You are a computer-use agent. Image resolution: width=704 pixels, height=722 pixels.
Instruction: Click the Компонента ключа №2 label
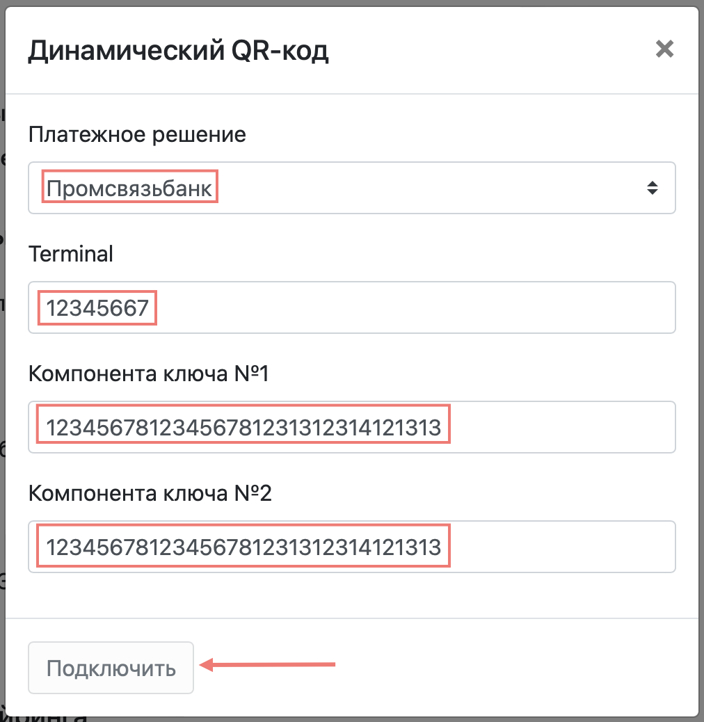coord(150,493)
